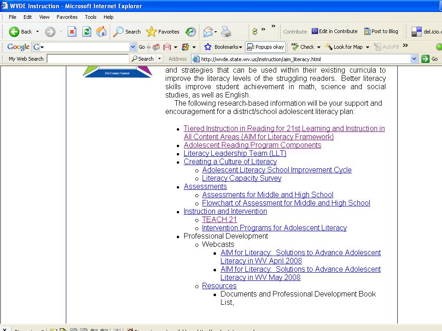Open Tiered Instruction in Reading link
Viewport: 442px width, 331px height.
(x=284, y=132)
